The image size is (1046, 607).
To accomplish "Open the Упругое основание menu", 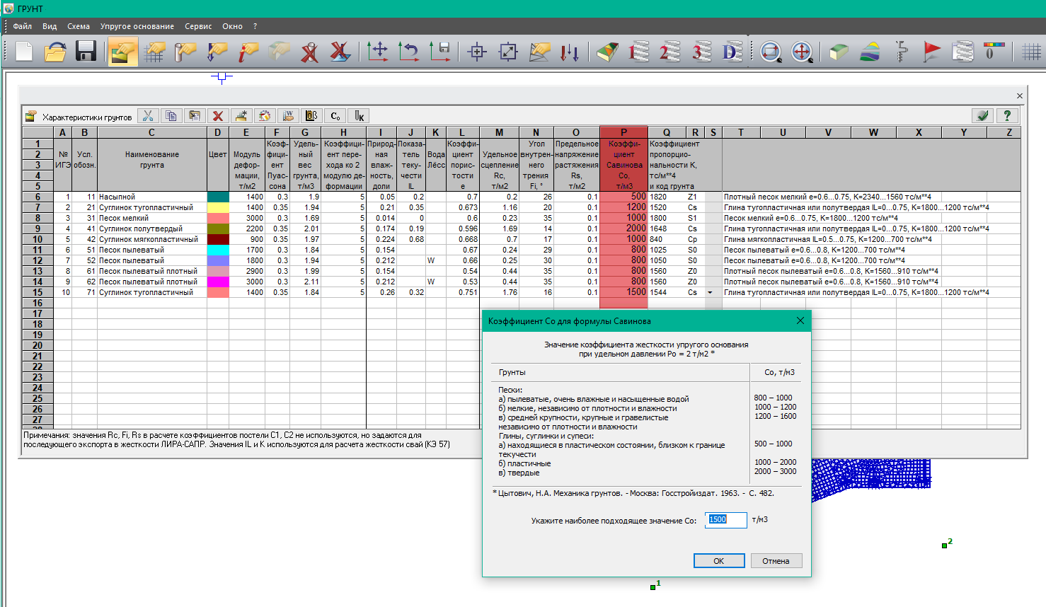I will 137,26.
